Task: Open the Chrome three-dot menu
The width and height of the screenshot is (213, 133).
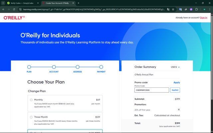Action: pos(210,9)
